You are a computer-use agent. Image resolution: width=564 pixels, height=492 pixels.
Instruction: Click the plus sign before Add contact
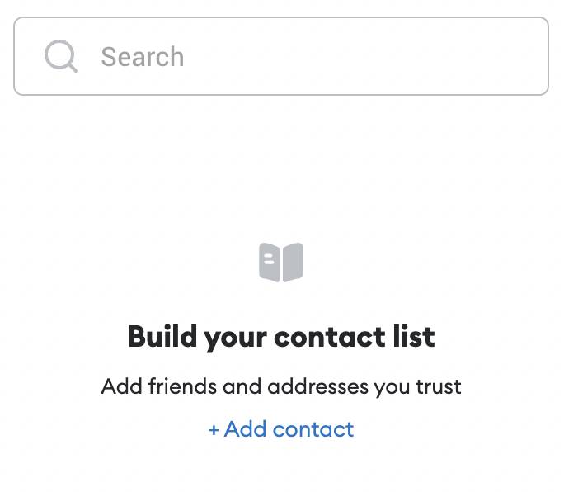pyautogui.click(x=214, y=430)
